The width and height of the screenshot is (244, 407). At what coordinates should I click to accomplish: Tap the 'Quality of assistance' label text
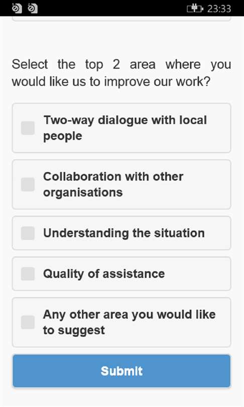tap(104, 274)
